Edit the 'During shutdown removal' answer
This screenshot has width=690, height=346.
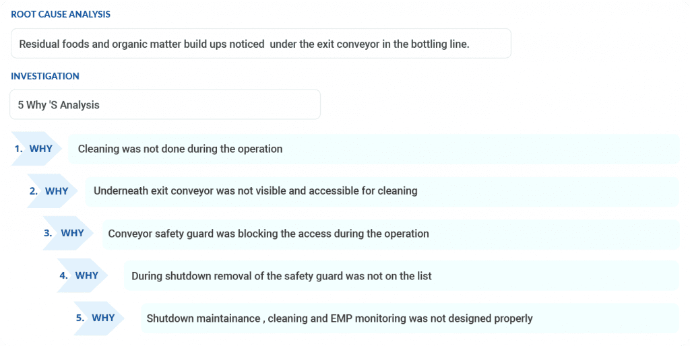(401, 275)
